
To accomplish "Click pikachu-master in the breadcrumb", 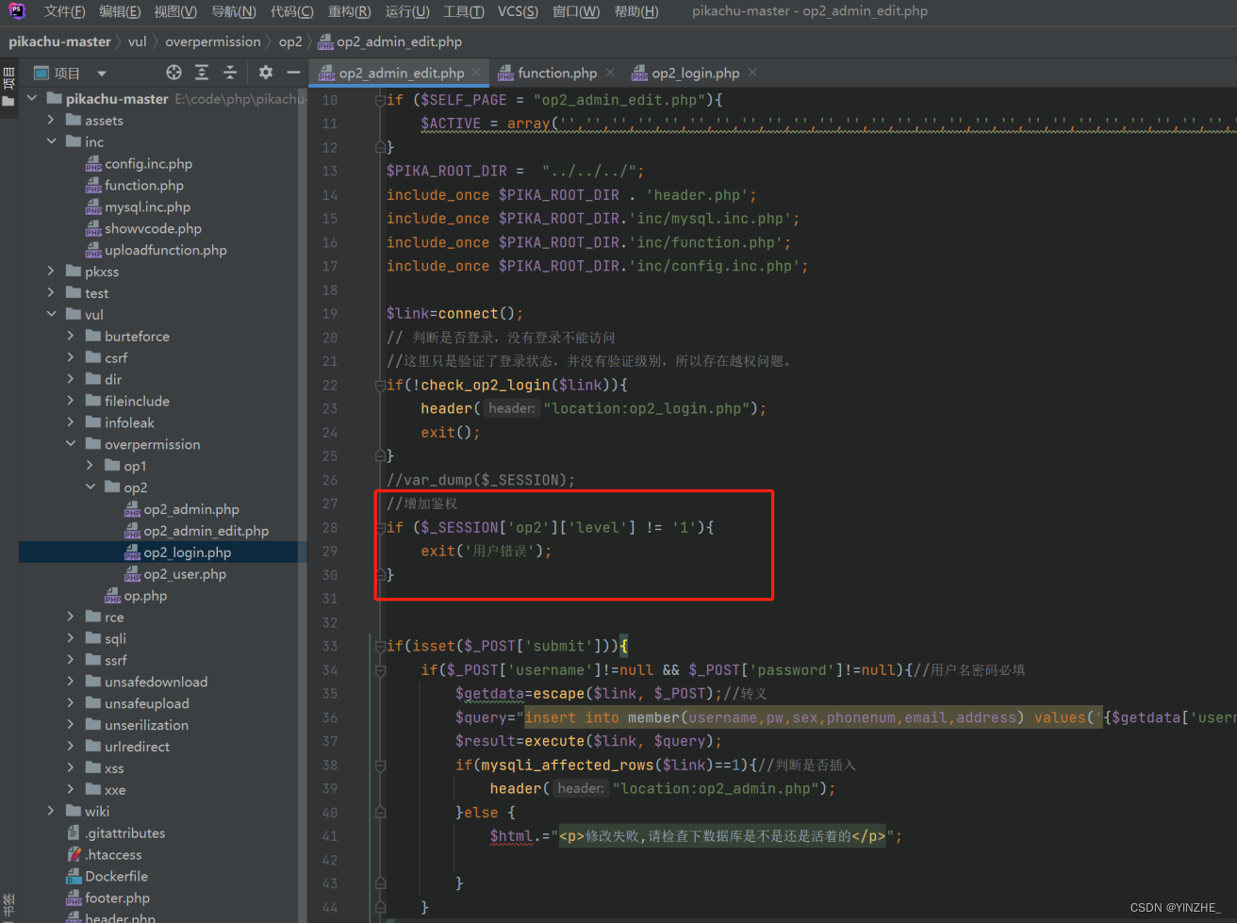I will click(60, 41).
